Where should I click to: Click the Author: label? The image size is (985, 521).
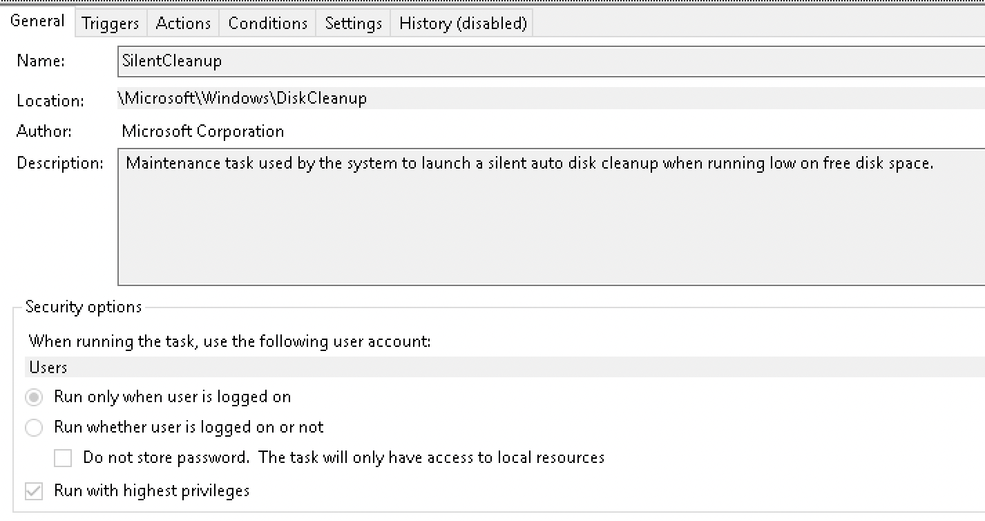(44, 131)
